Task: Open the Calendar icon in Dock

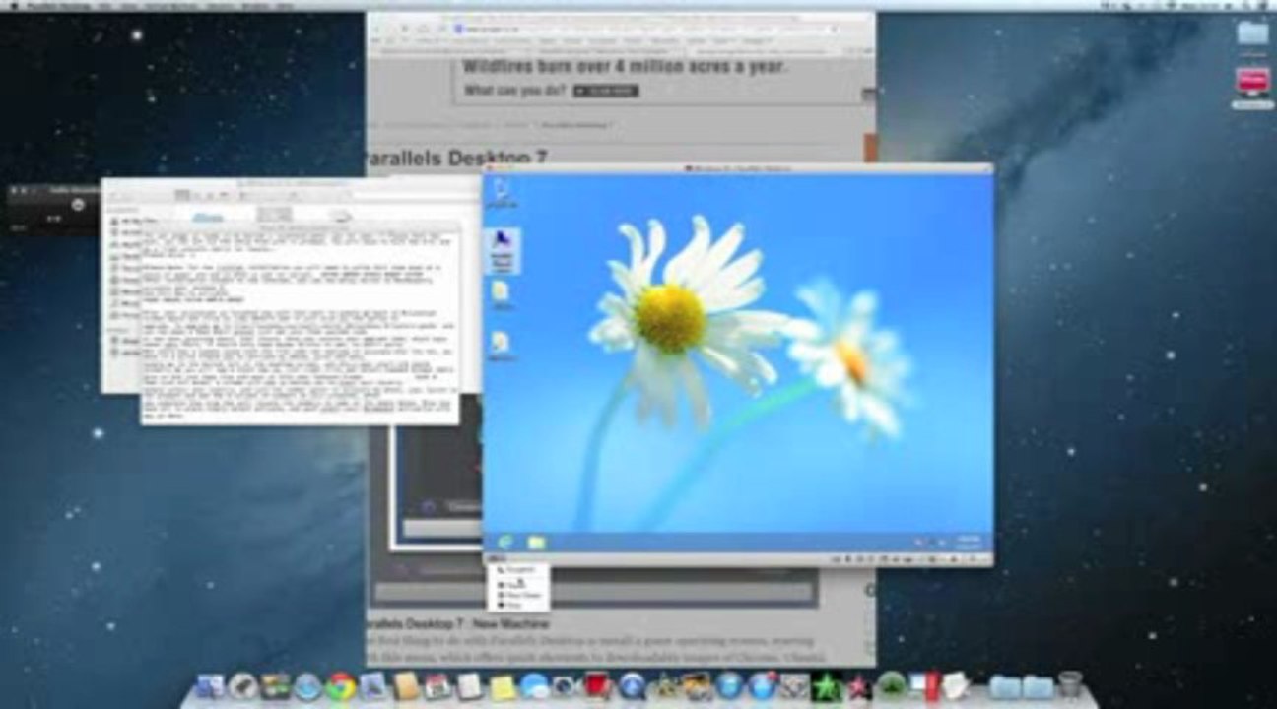Action: tap(437, 686)
